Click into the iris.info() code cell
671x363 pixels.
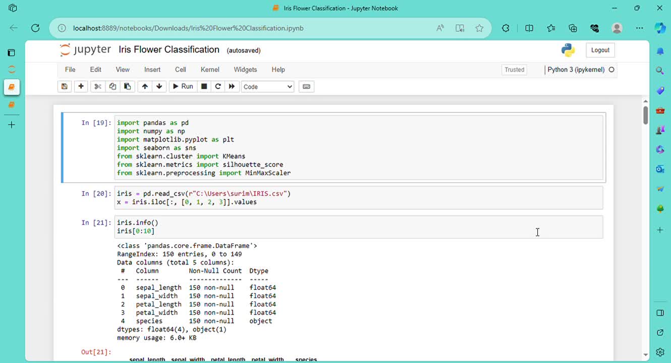click(359, 227)
